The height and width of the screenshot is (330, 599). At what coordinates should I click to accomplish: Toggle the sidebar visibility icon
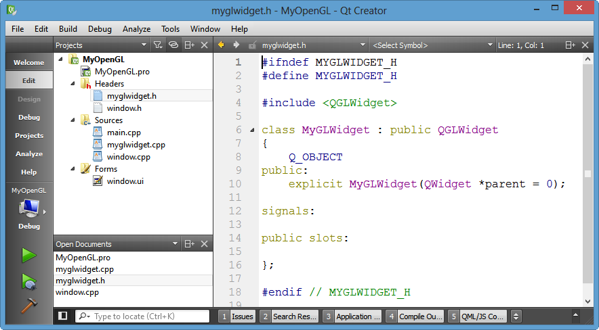[x=62, y=316]
